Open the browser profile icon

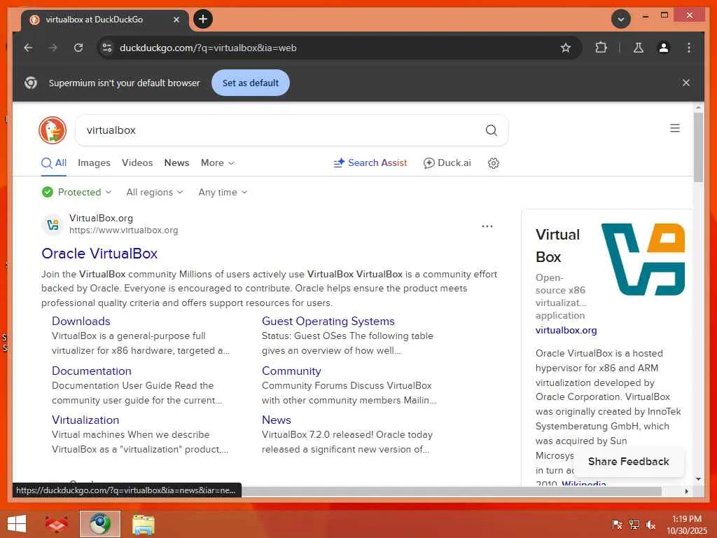[x=664, y=48]
